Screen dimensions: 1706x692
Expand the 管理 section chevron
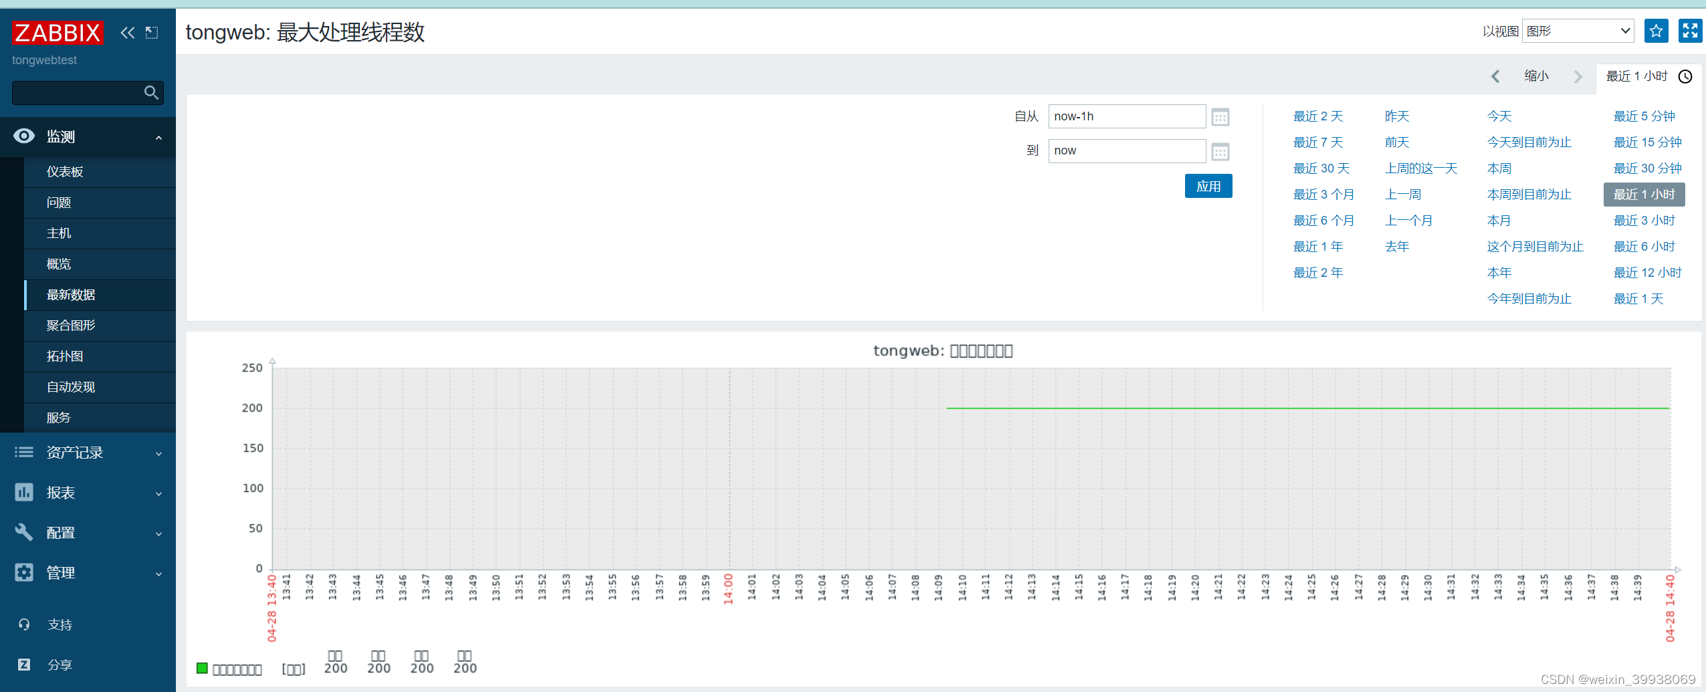(x=158, y=574)
